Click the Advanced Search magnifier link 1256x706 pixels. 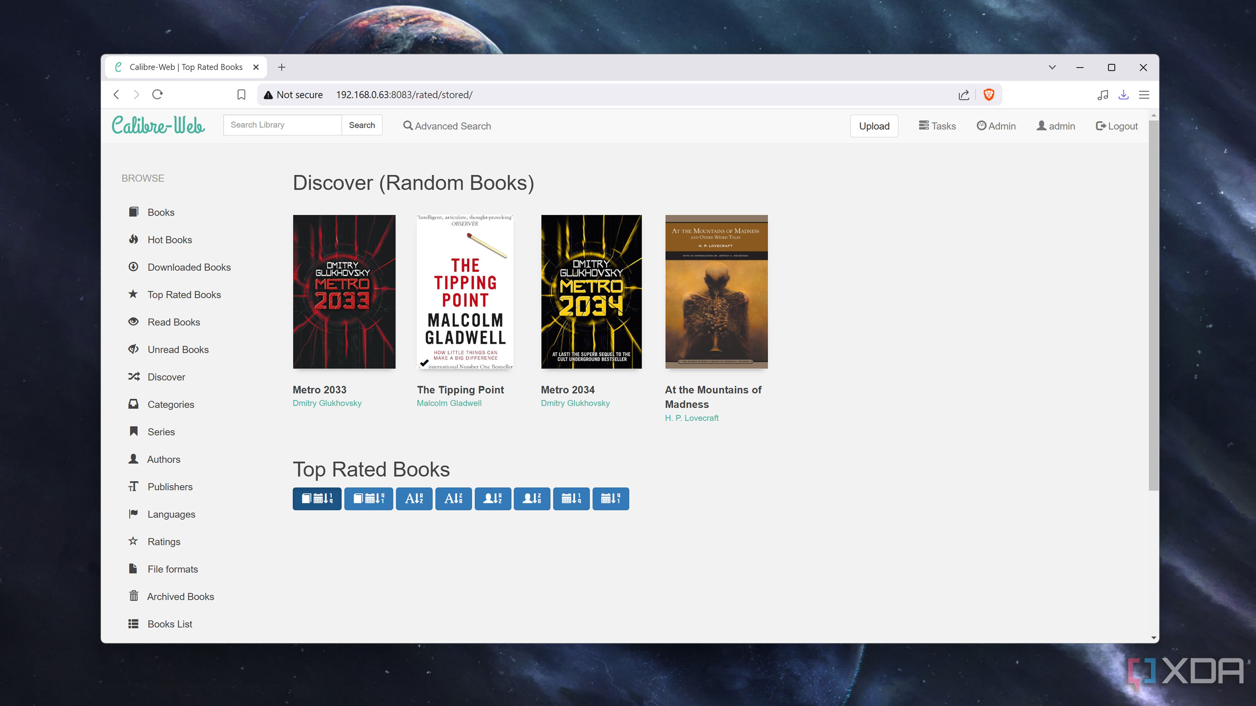(446, 126)
